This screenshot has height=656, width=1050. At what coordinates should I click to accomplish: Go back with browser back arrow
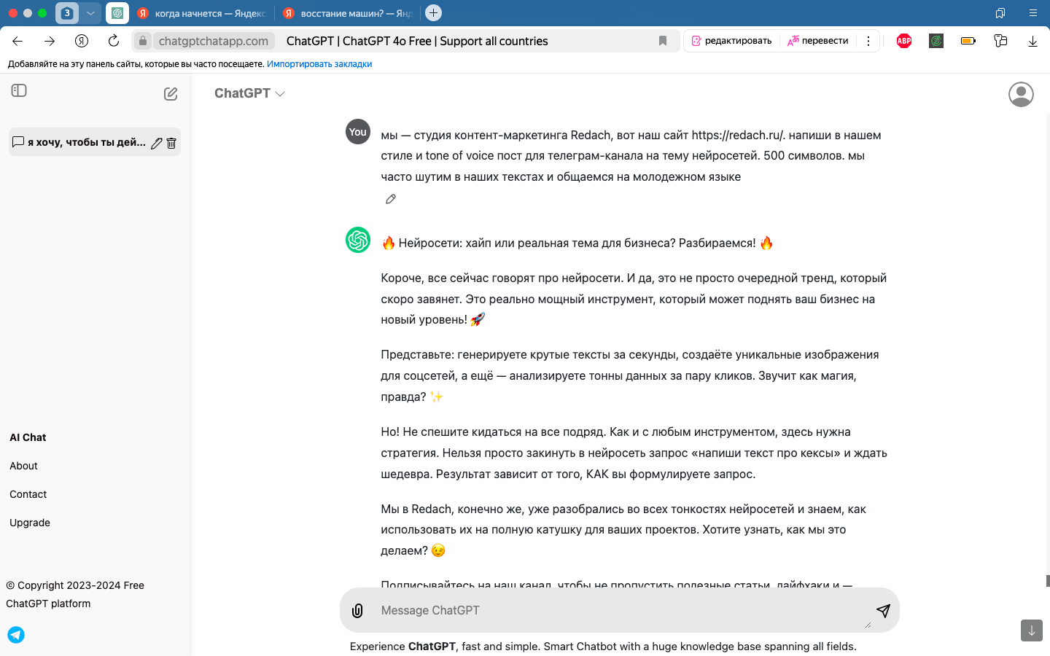click(x=17, y=41)
